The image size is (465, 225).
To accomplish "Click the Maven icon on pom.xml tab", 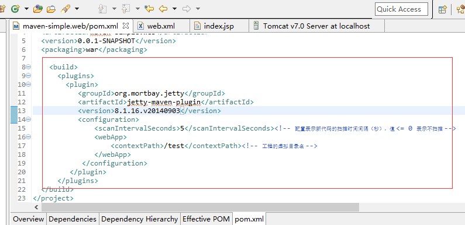I will [16, 26].
